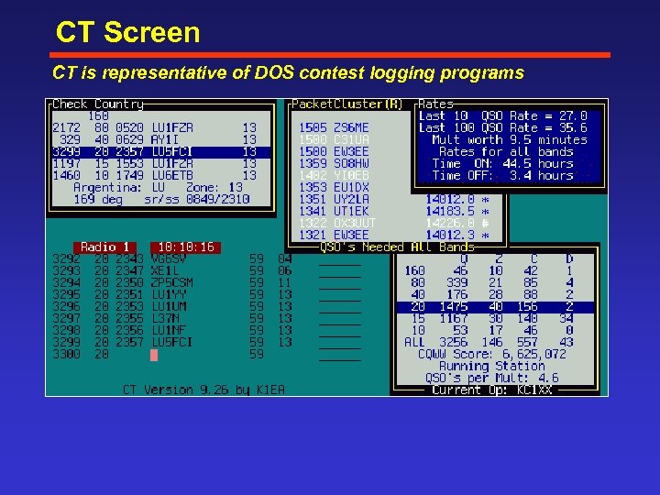Select the 1500 EW3EE packet spot
The width and height of the screenshot is (660, 495).
pos(334,151)
